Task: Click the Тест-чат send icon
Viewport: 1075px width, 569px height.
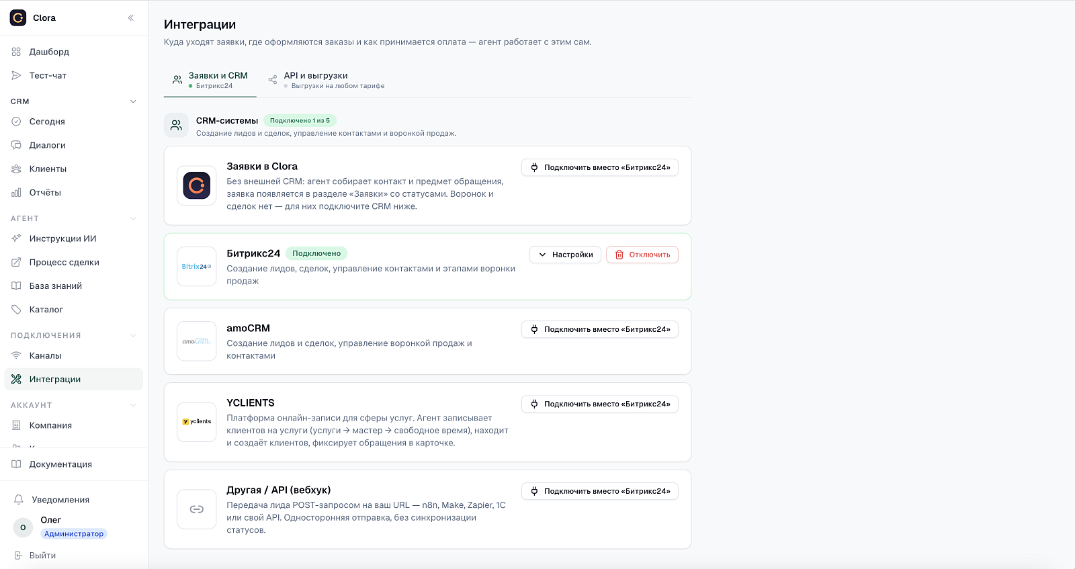Action: click(x=16, y=75)
